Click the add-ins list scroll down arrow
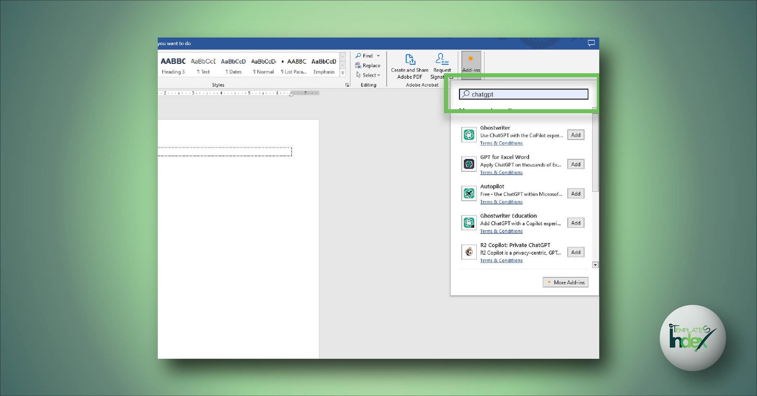 (x=595, y=265)
